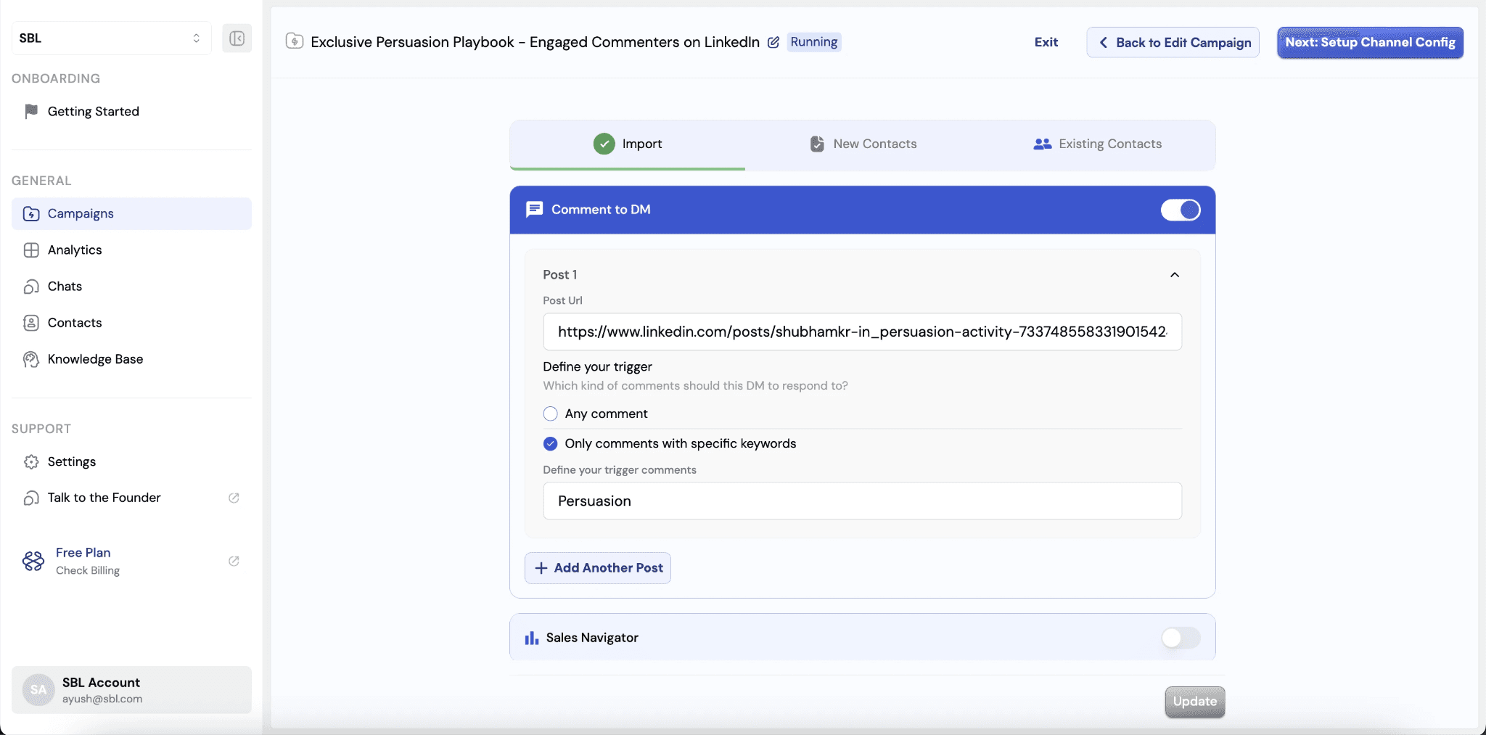
Task: Click the Back to Edit Campaign button
Action: [1173, 42]
